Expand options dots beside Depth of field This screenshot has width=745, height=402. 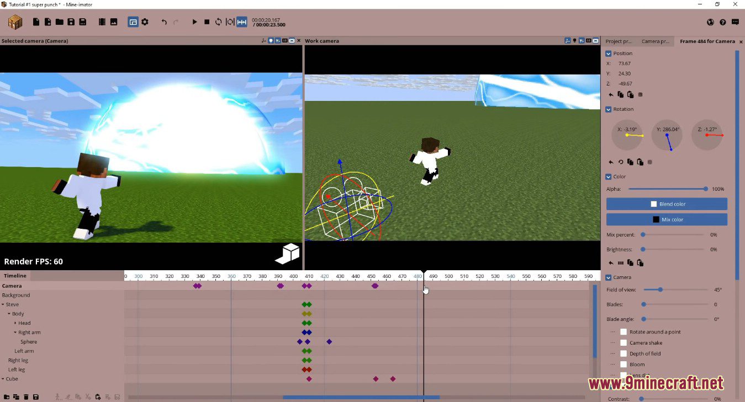pos(612,353)
